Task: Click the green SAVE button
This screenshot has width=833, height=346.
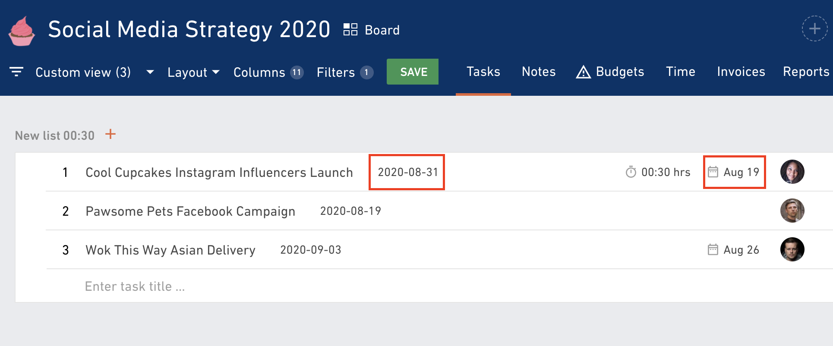Action: tap(413, 72)
